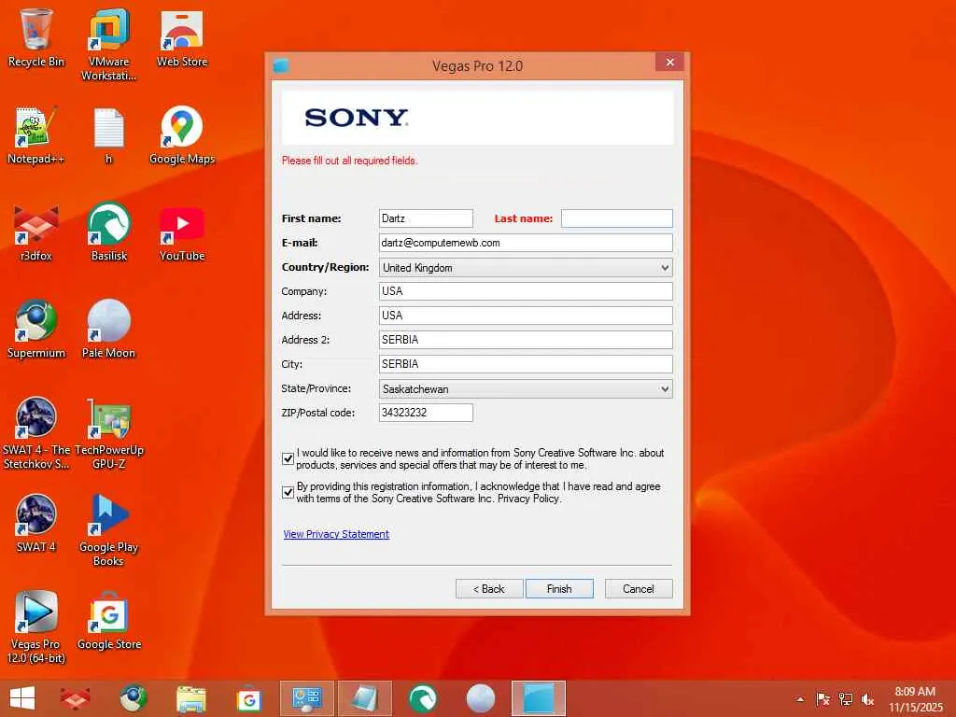Select the Google Maps desktop shortcut

pos(182,135)
